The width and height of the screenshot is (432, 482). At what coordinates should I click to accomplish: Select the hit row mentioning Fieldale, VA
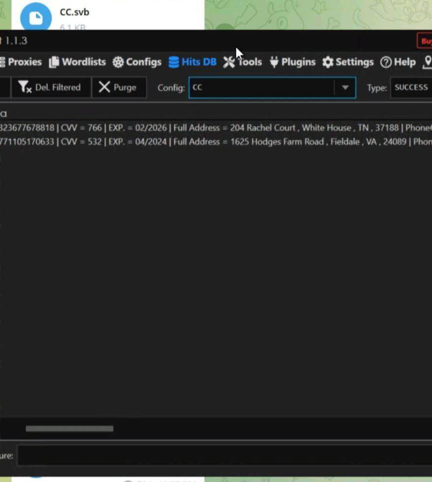pyautogui.click(x=216, y=142)
